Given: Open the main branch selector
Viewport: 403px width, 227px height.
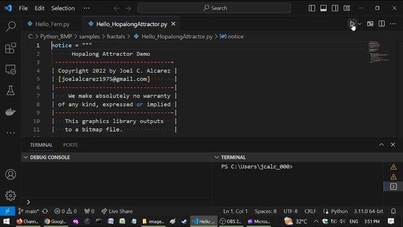Looking at the screenshot, I should [28, 211].
